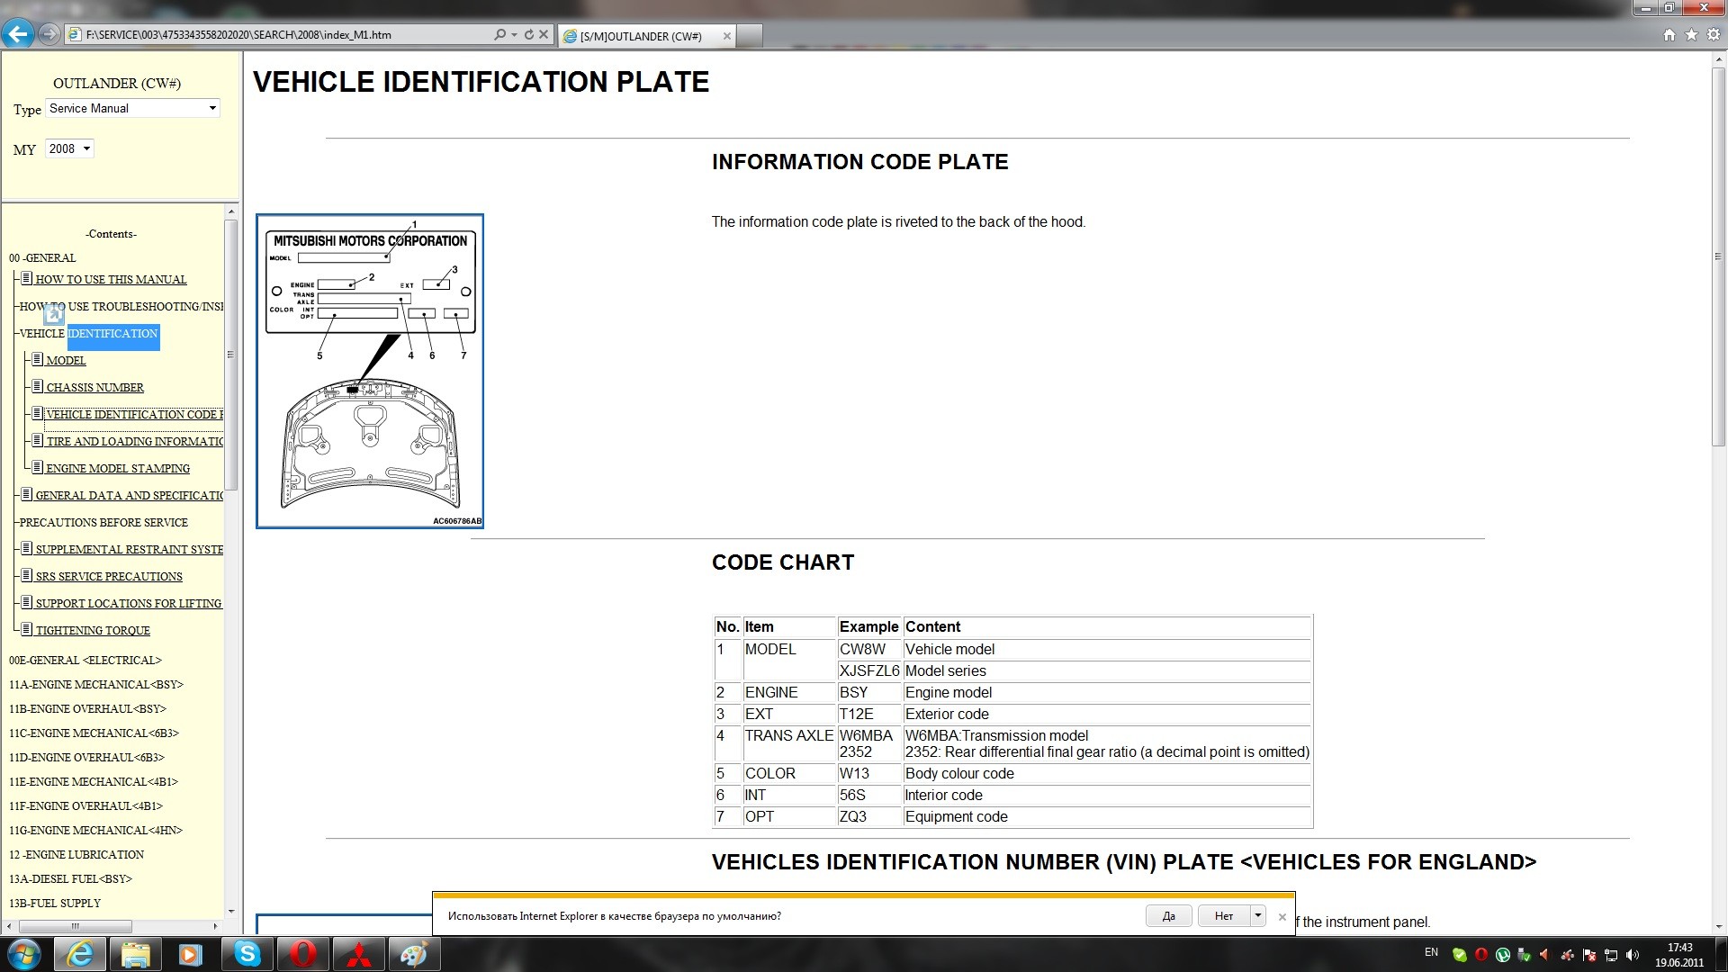Open Windows Explorer from taskbar

point(136,954)
